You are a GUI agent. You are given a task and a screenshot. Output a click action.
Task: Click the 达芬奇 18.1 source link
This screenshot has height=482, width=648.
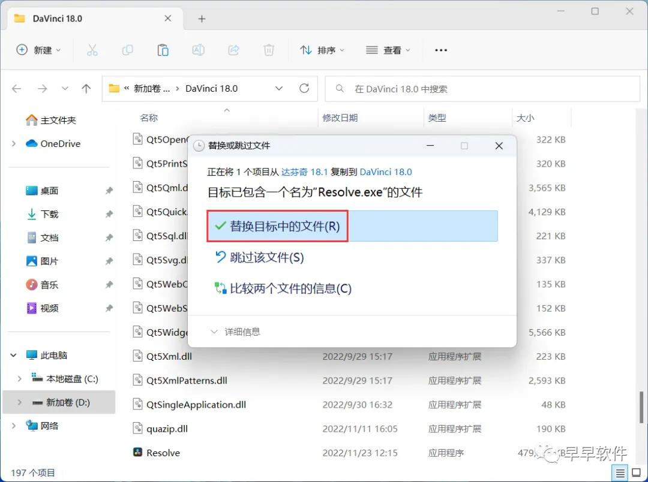(x=304, y=172)
